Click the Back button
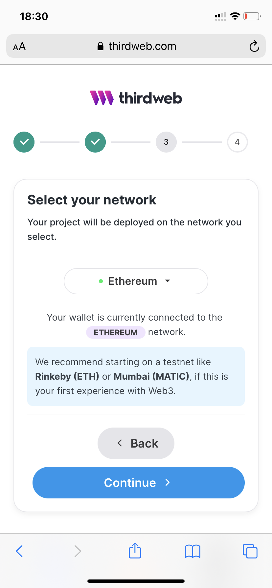This screenshot has width=272, height=588. [x=136, y=443]
